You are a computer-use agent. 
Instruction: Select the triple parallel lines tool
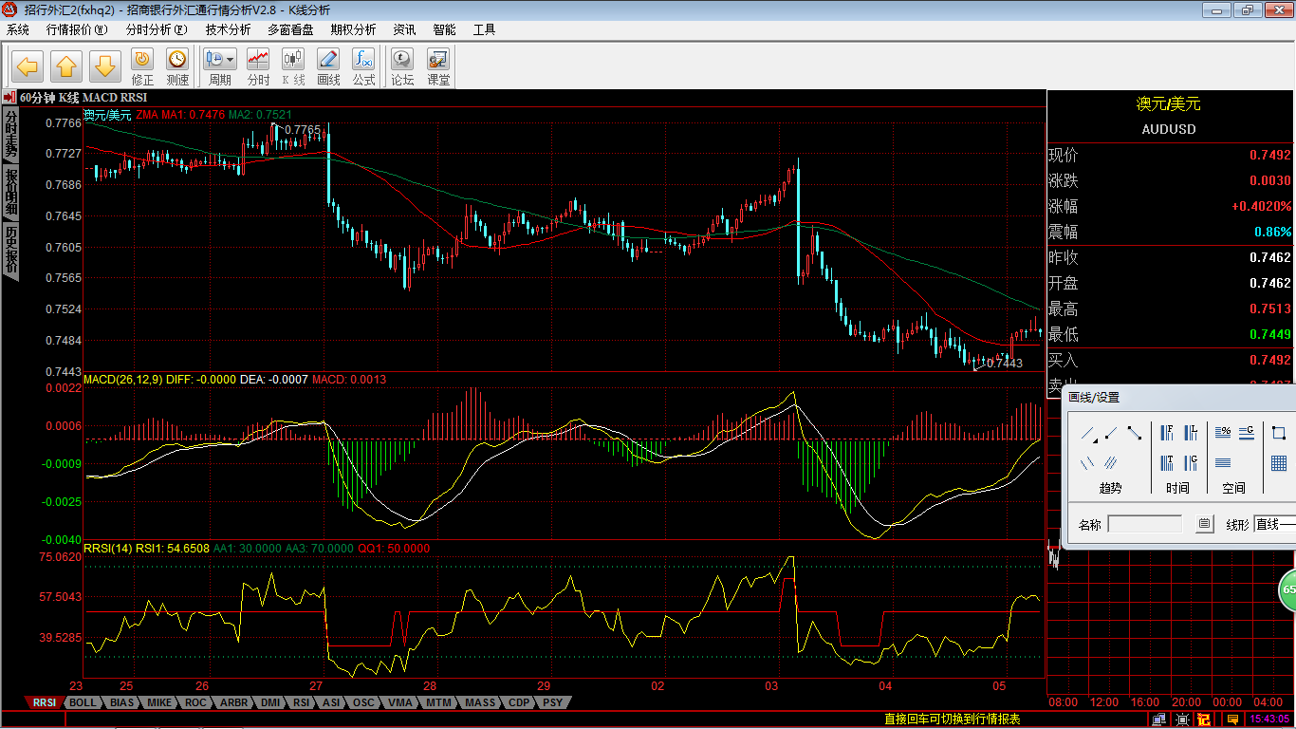1111,463
